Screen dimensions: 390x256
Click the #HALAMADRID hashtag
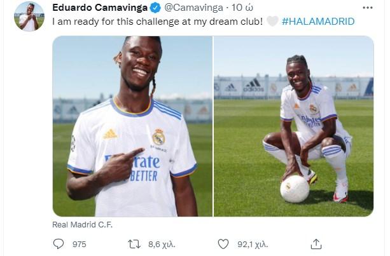click(x=318, y=22)
